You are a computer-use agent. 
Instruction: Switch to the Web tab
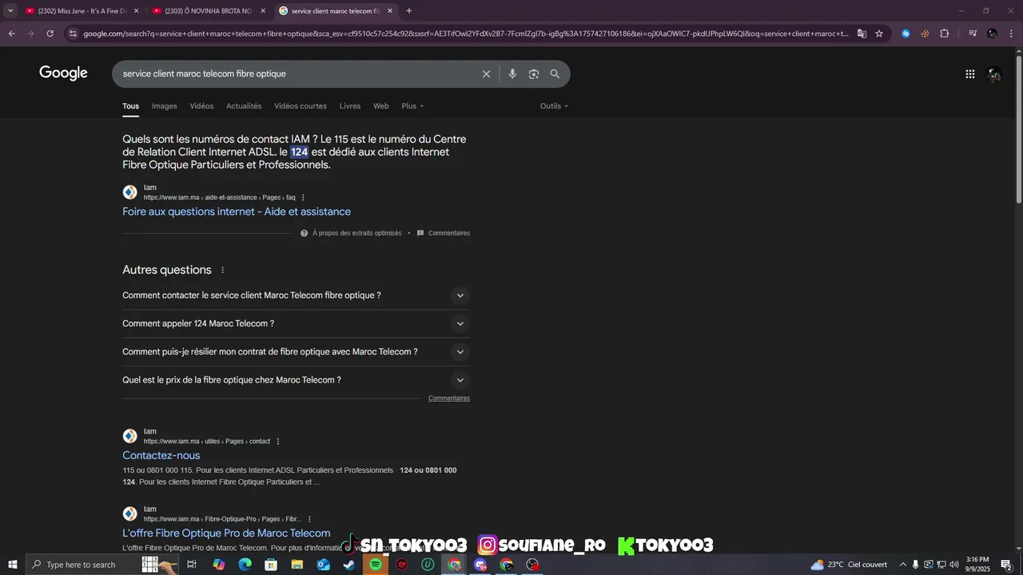click(381, 106)
